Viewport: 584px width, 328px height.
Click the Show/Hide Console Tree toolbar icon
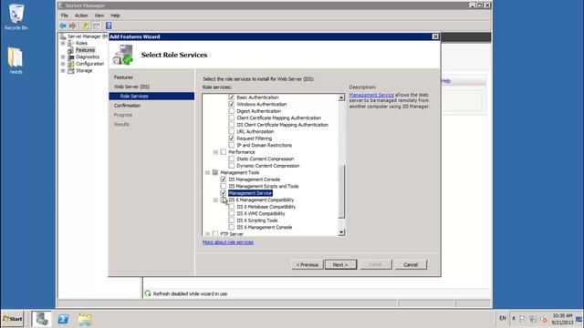[x=96, y=26]
